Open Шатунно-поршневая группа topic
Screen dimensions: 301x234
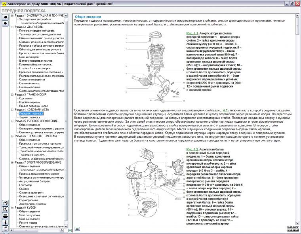tap(36, 61)
